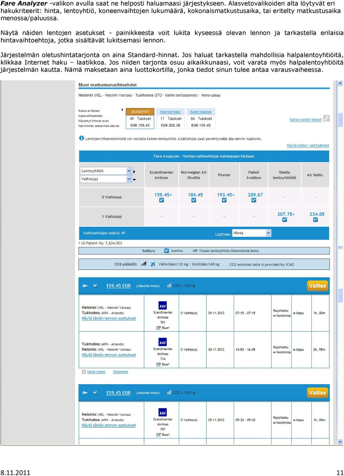Open Näytä tämän lennon asetukset for flight 714

[x=109, y=355]
